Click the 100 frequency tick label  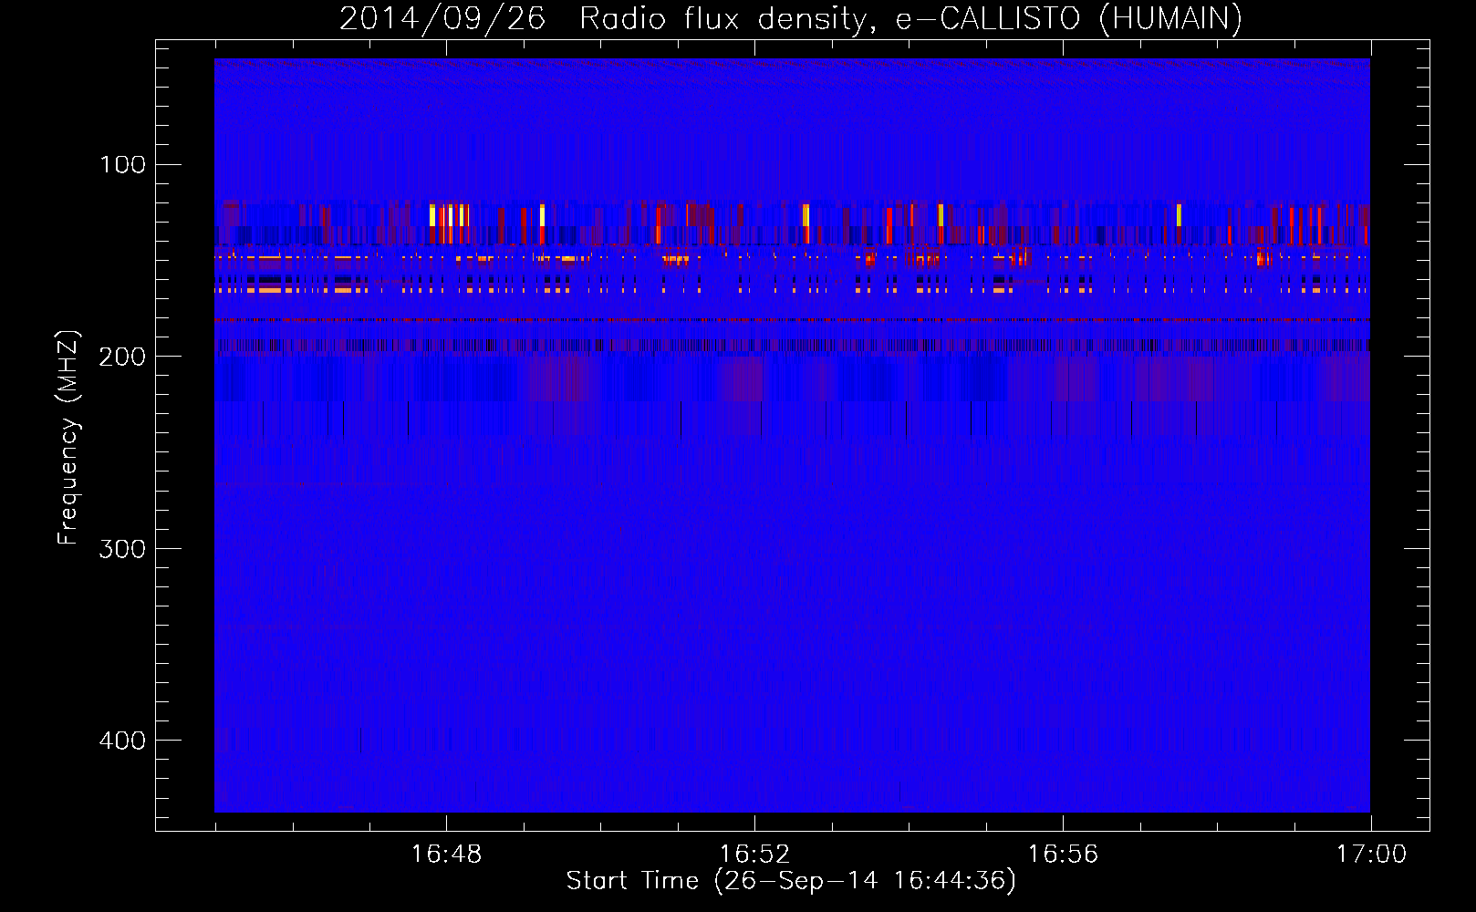(122, 165)
